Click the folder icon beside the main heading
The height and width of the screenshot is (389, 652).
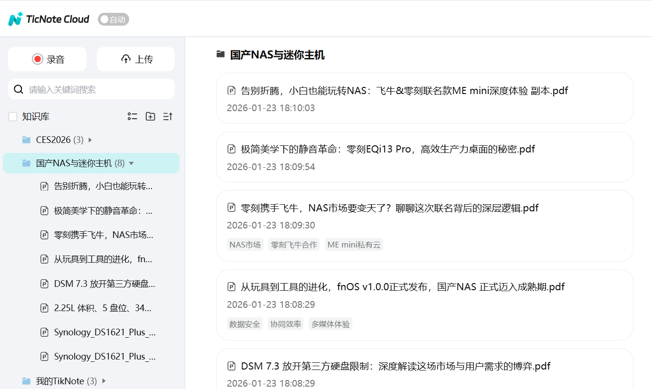220,54
